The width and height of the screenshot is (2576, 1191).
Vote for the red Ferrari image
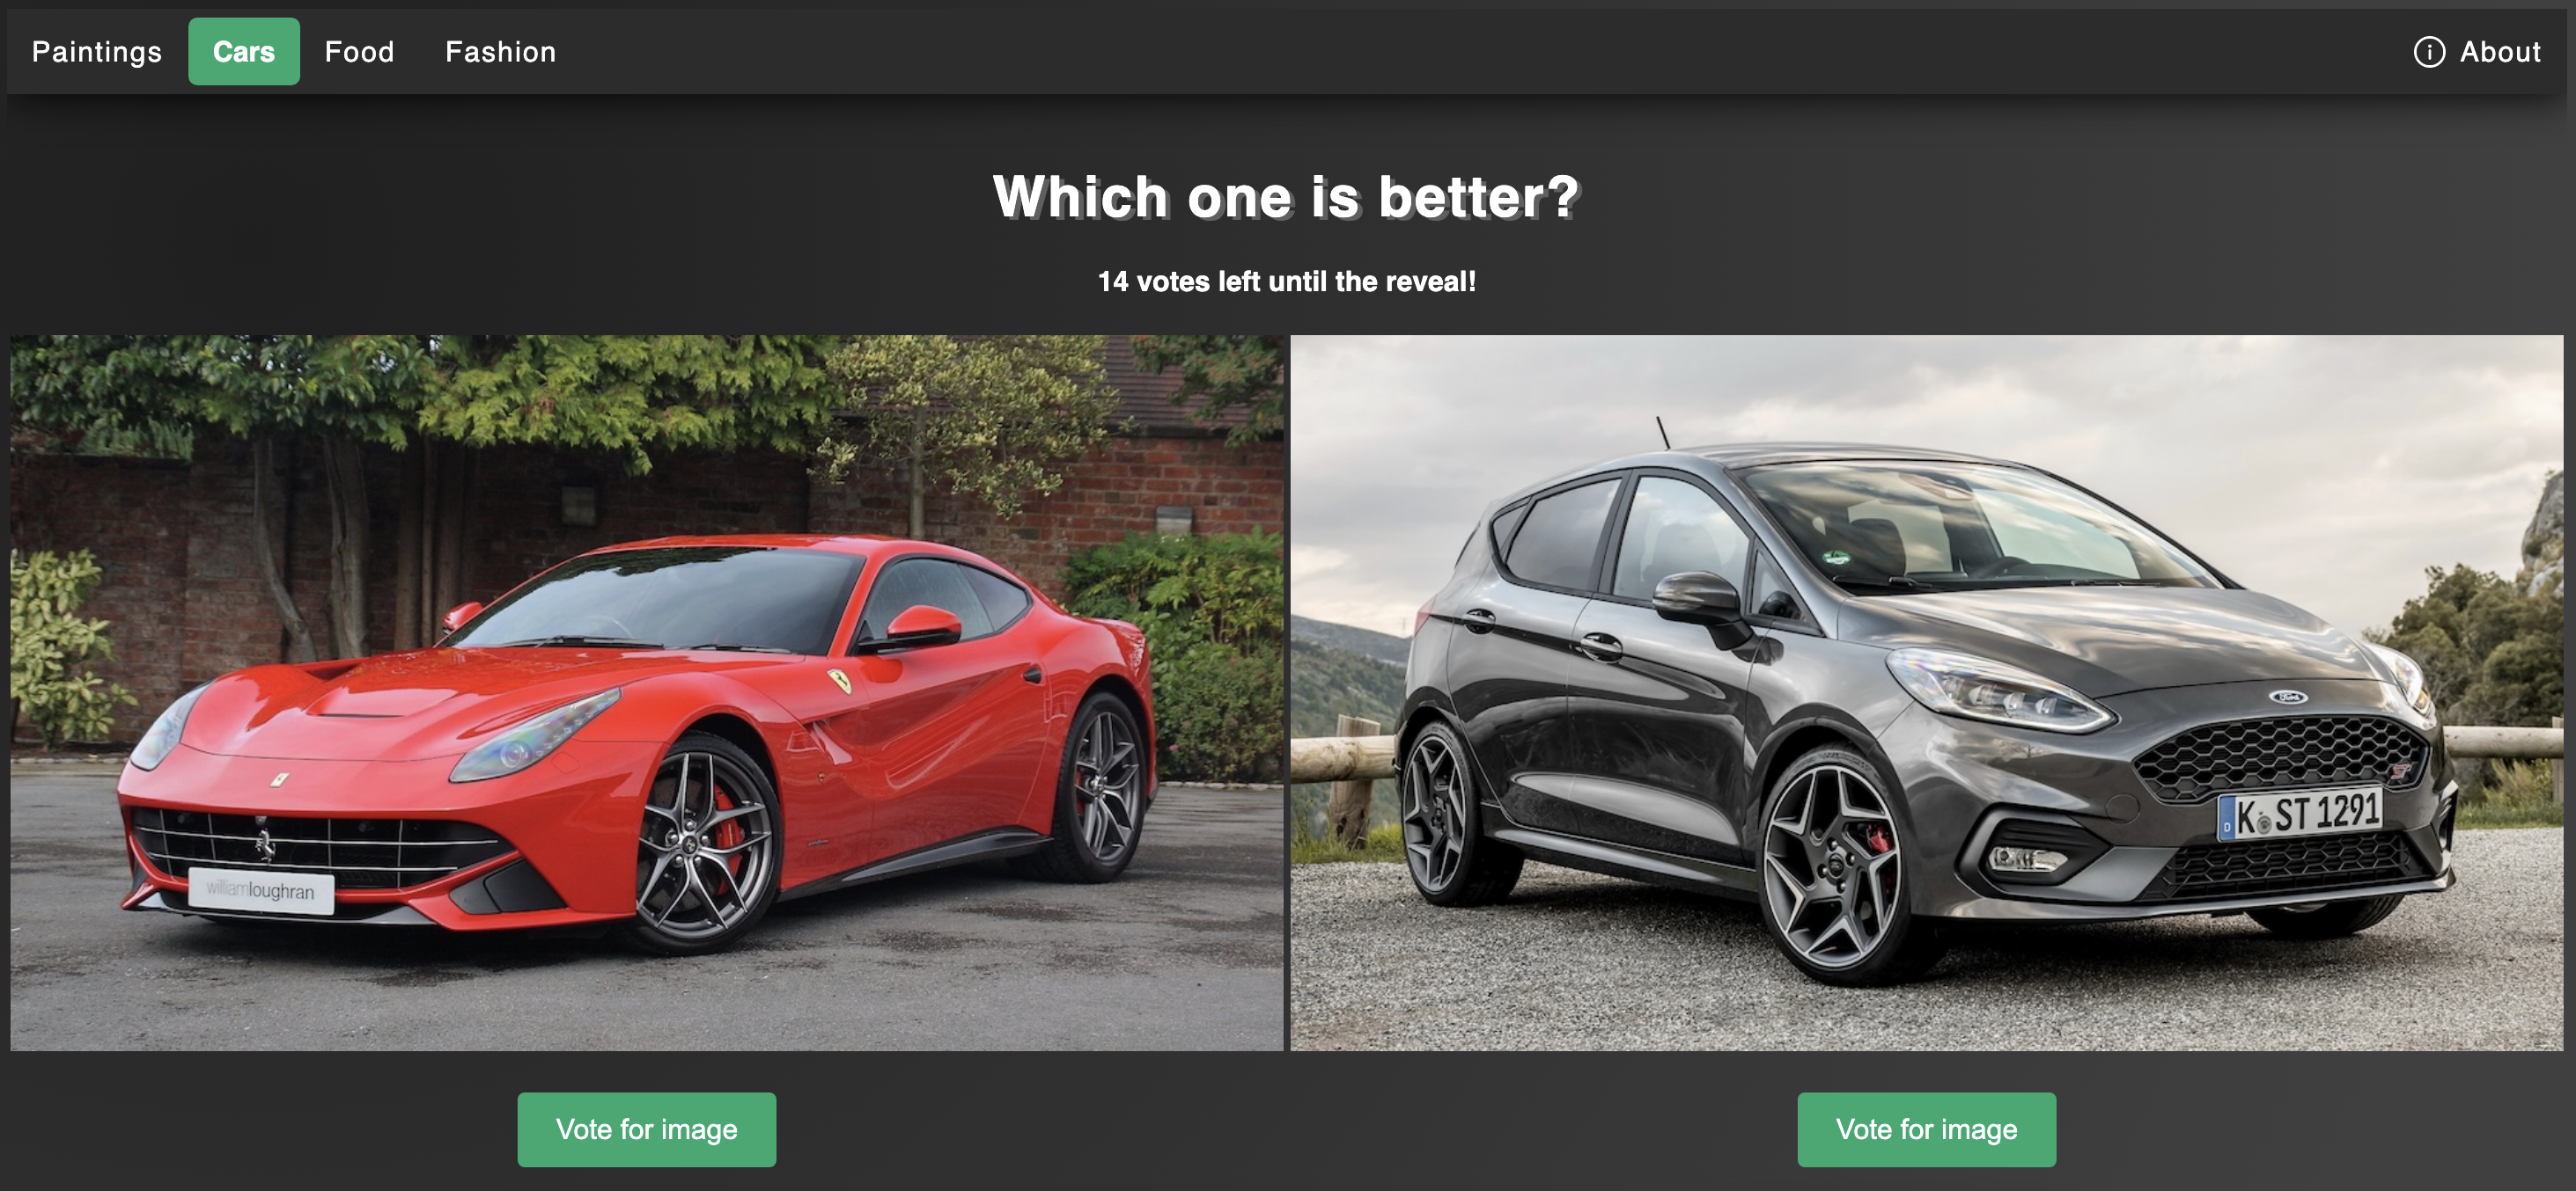click(x=647, y=1129)
